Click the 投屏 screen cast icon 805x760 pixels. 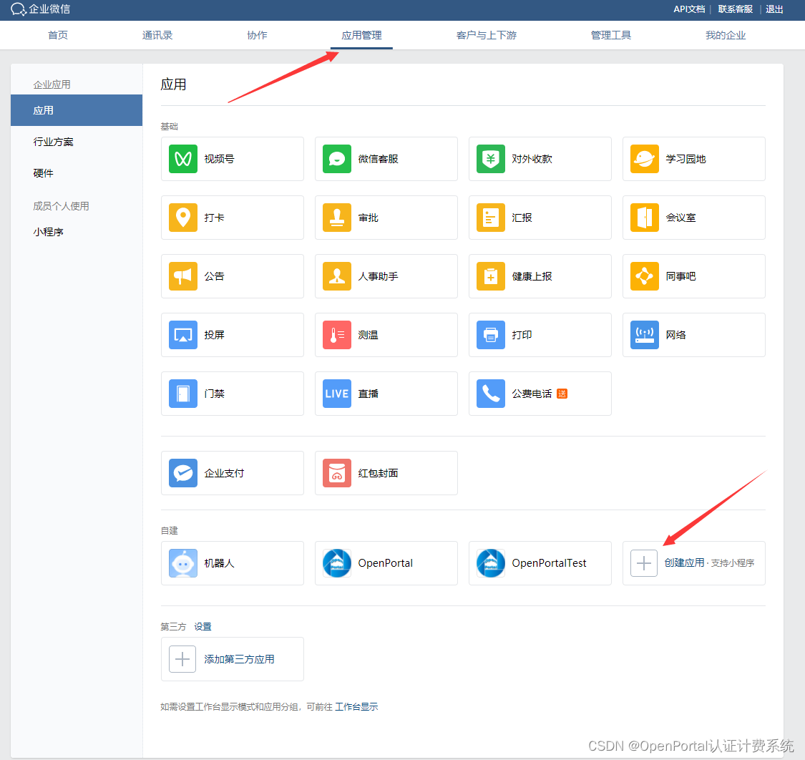point(183,335)
